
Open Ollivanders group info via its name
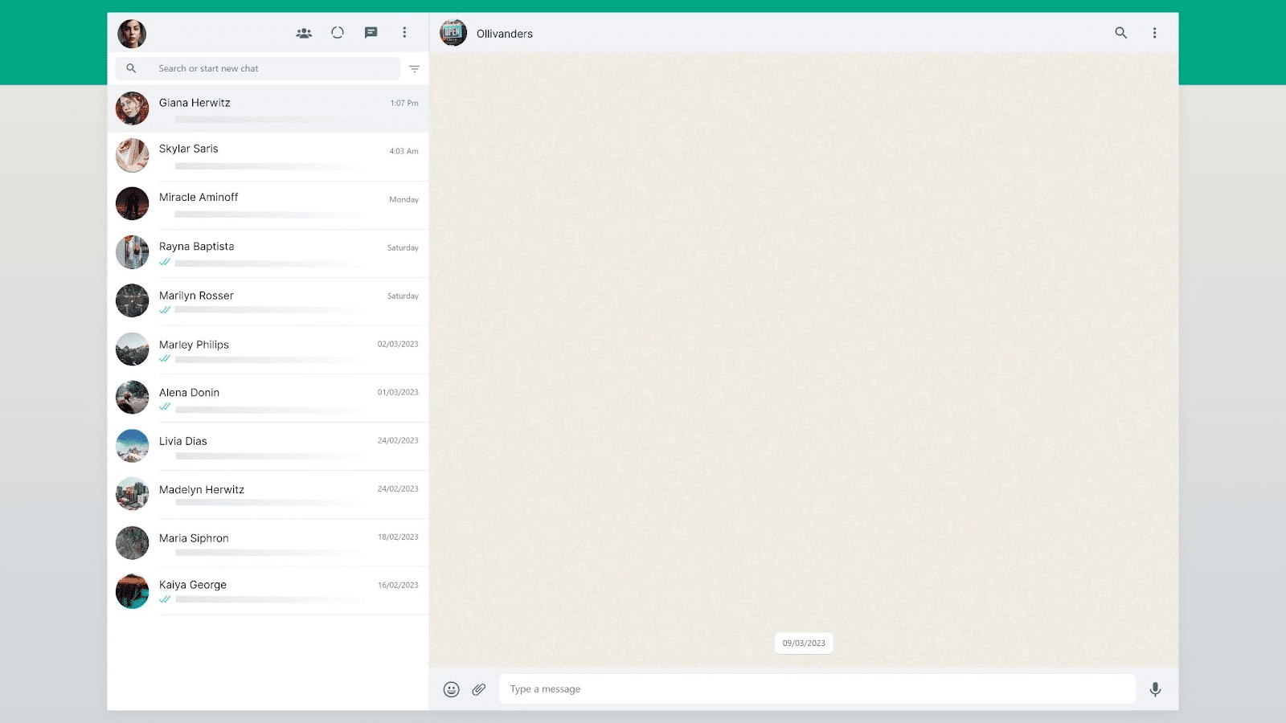point(504,34)
